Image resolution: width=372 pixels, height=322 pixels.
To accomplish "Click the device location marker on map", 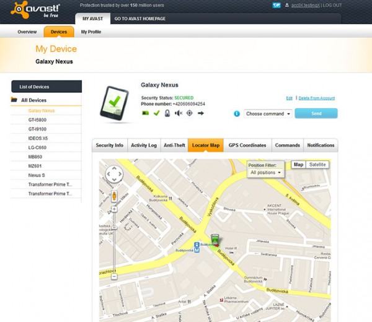I will pyautogui.click(x=215, y=240).
